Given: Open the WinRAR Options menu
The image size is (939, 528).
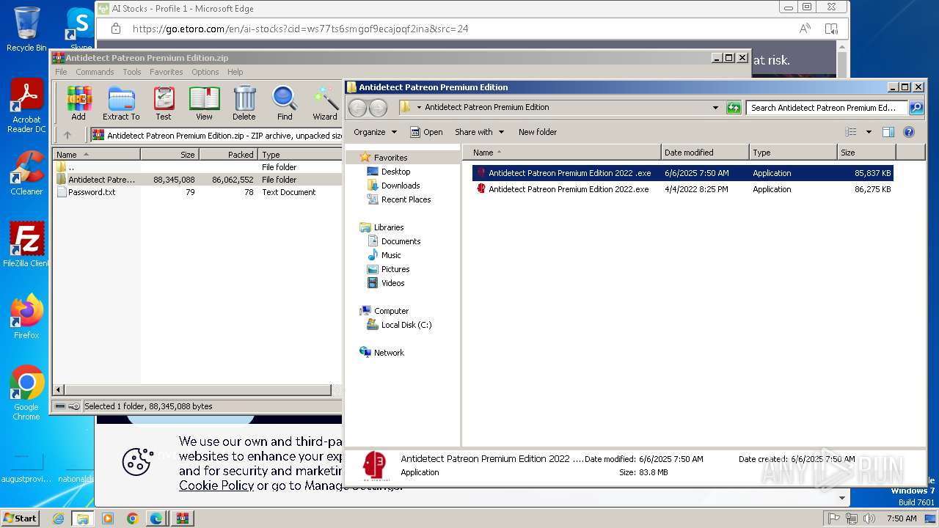Looking at the screenshot, I should tap(205, 72).
